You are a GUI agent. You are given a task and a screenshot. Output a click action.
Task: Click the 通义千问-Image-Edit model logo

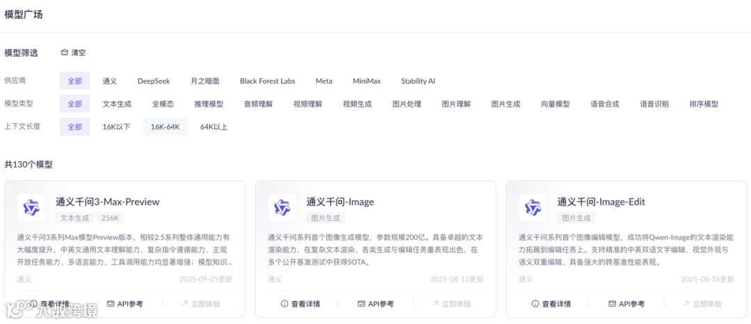(533, 207)
